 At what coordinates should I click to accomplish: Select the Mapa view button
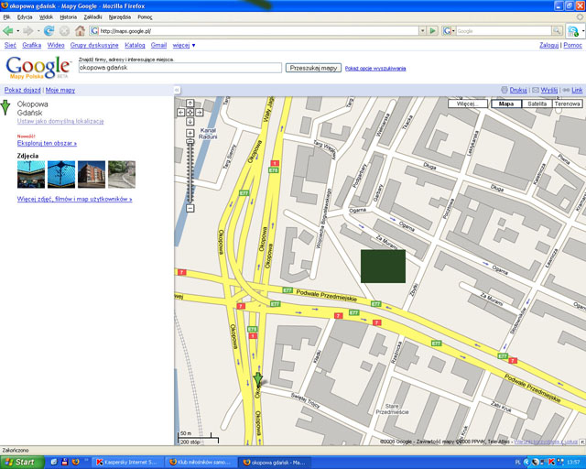[x=505, y=104]
